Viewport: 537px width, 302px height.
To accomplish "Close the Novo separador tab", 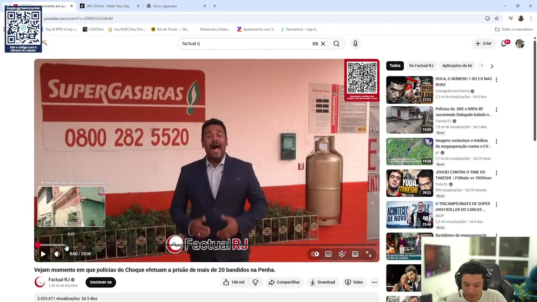I will coord(205,6).
